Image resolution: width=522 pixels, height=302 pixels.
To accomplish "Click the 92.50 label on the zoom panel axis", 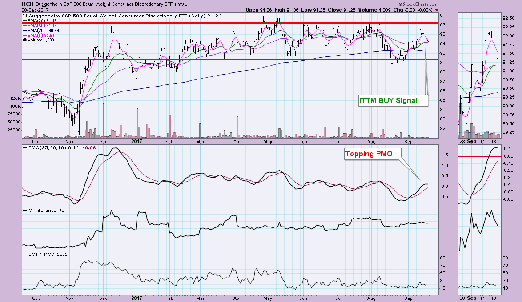I will pyautogui.click(x=508, y=18).
